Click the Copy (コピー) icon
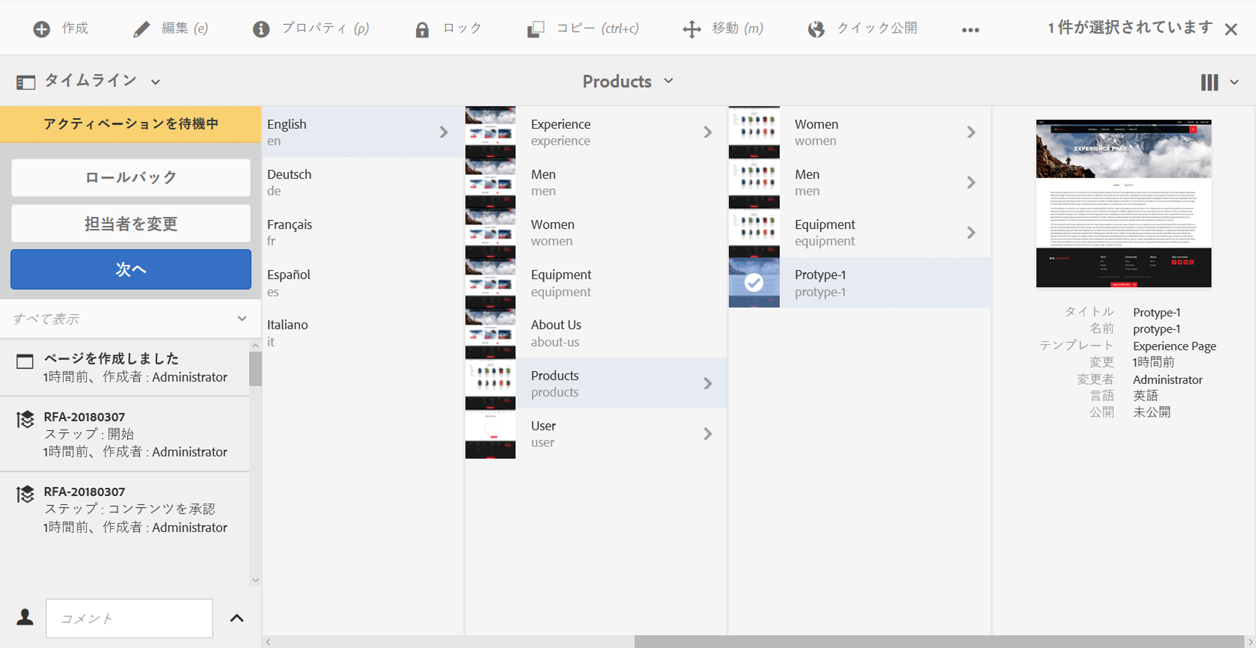Image resolution: width=1256 pixels, height=648 pixels. pyautogui.click(x=536, y=29)
